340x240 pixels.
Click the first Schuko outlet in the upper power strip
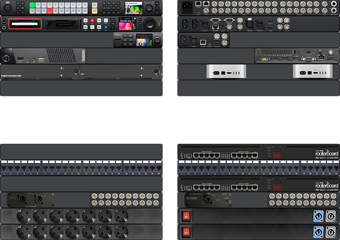pos(24,216)
